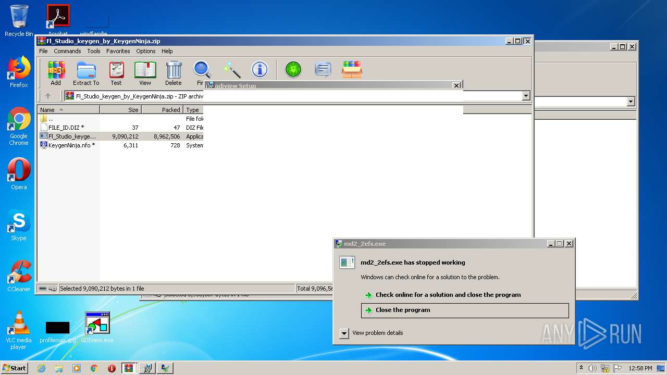Expand View problem details
667x375 pixels.
tap(344, 333)
